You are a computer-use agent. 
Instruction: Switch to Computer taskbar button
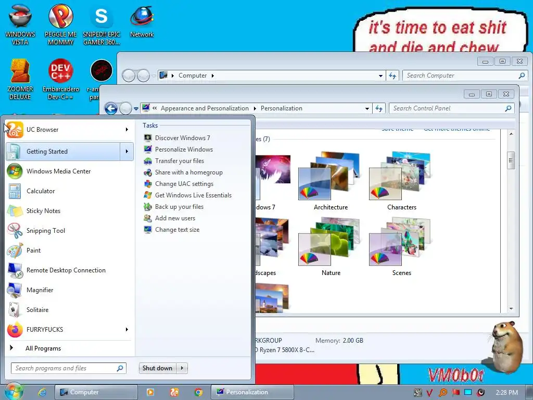tap(96, 392)
